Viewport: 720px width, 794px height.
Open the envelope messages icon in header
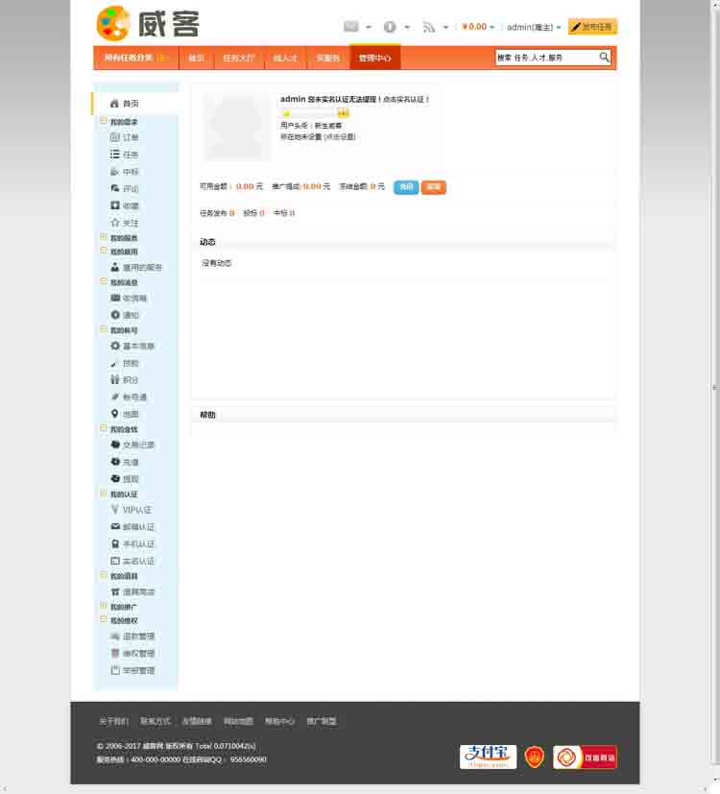(351, 27)
